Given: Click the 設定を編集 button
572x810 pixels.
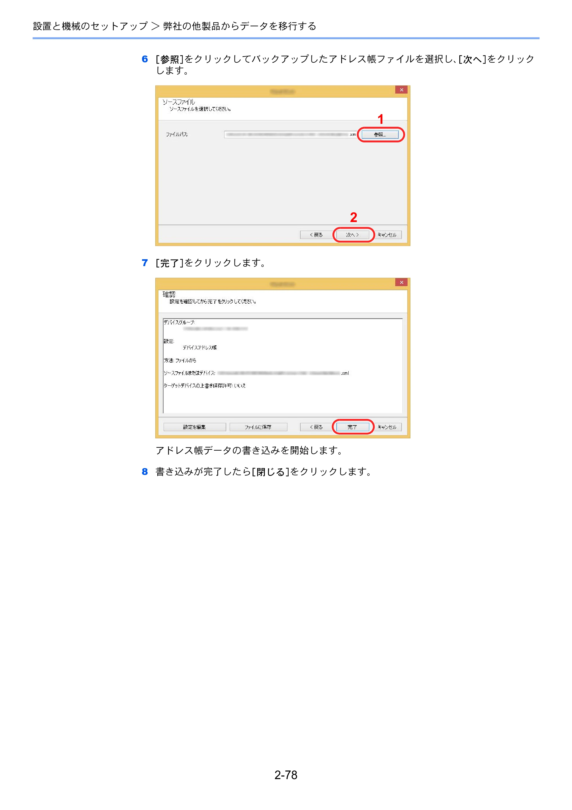Looking at the screenshot, I should pyautogui.click(x=195, y=427).
